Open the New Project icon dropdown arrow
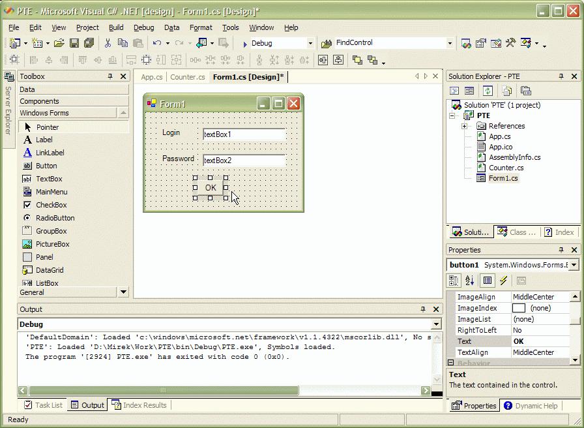This screenshot has height=428, width=584. [x=25, y=44]
